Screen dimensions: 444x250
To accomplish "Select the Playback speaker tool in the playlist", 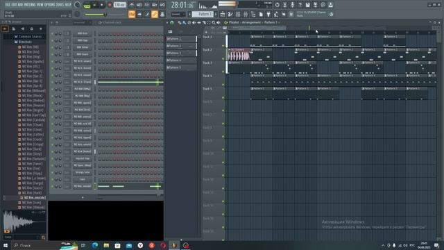I will point(219,22).
